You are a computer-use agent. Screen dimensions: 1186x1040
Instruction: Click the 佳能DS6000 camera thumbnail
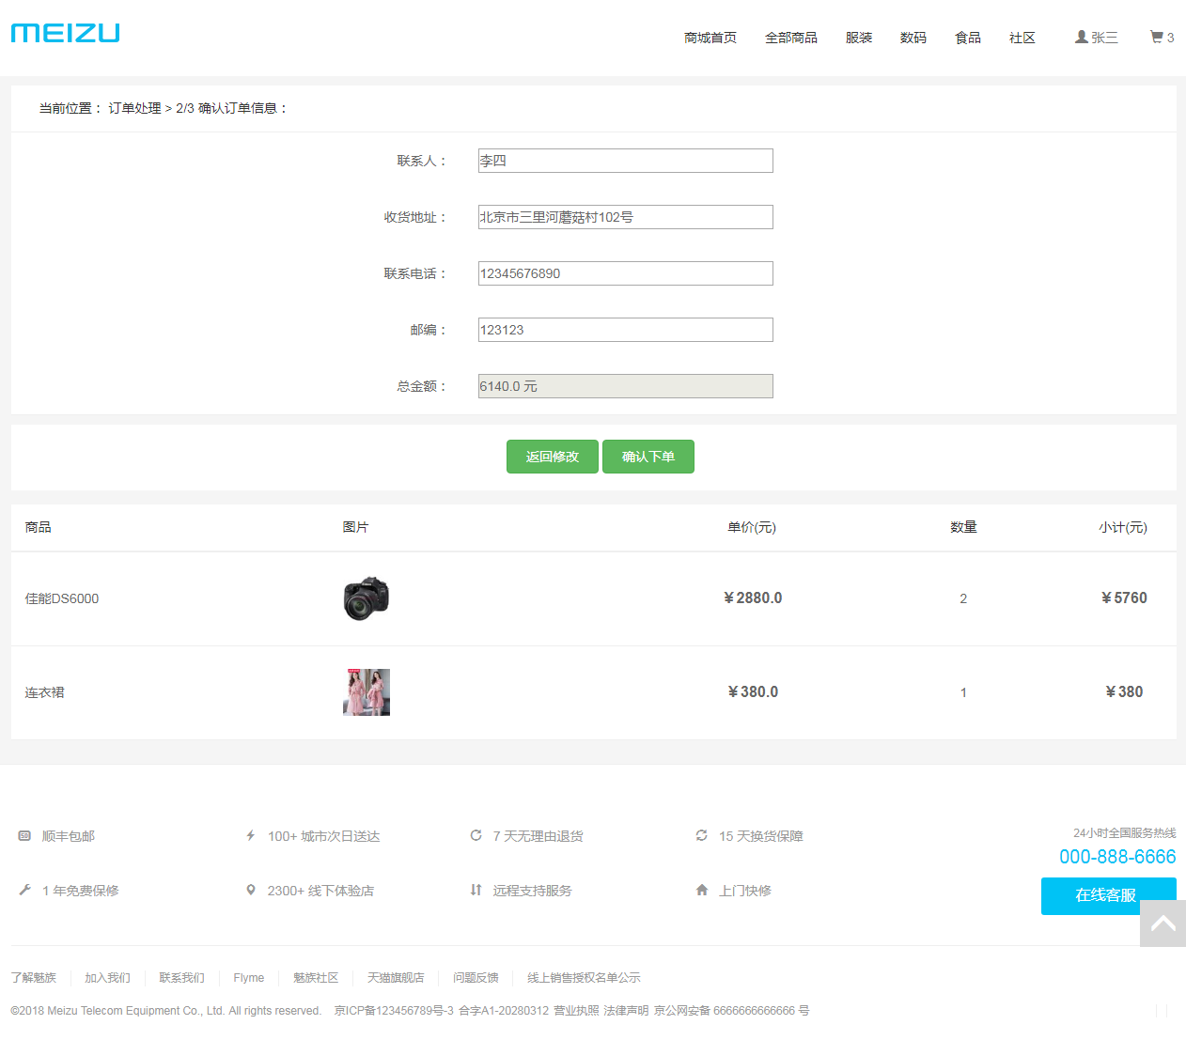click(x=367, y=598)
